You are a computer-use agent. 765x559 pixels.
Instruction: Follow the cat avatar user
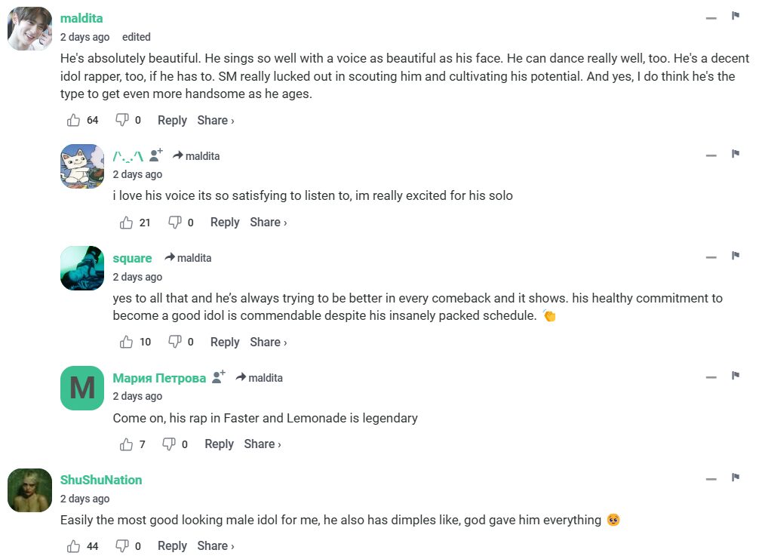156,155
